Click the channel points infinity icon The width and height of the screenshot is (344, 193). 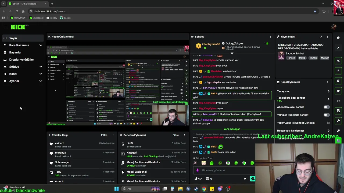tap(198, 179)
